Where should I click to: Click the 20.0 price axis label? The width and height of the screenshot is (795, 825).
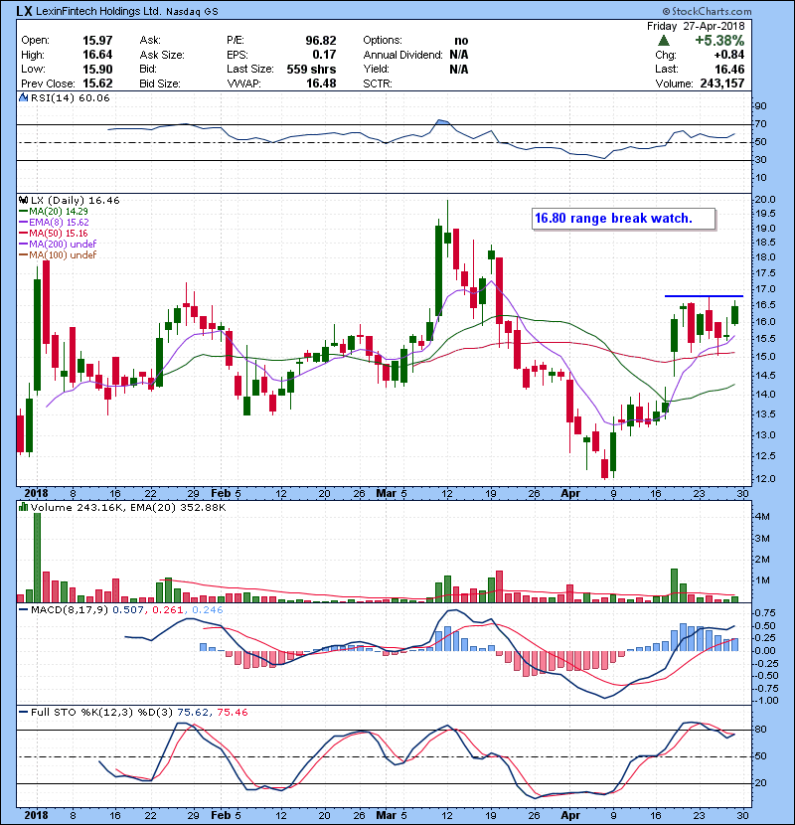765,200
